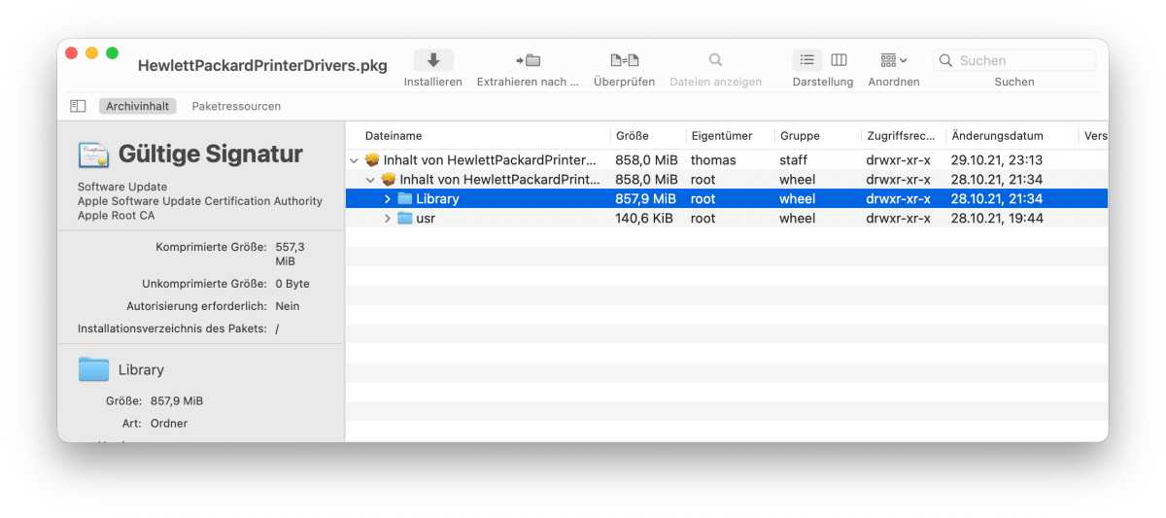Viewport: 1166px width, 518px height.
Task: Sort by the Änderungsdatum column header
Action: [x=997, y=136]
